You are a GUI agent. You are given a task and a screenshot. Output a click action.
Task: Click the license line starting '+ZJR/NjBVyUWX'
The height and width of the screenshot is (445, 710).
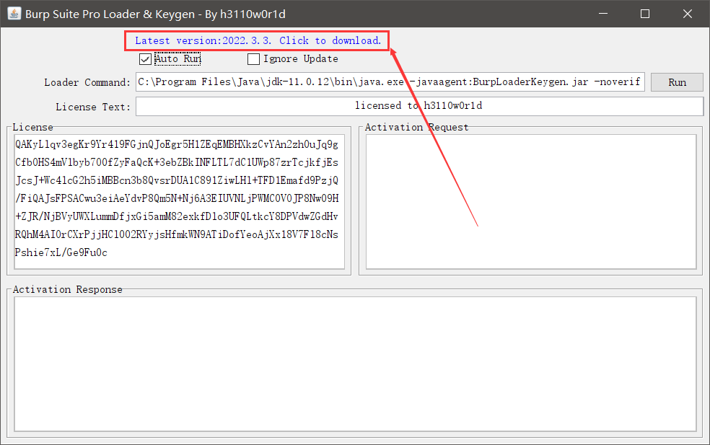tap(177, 217)
